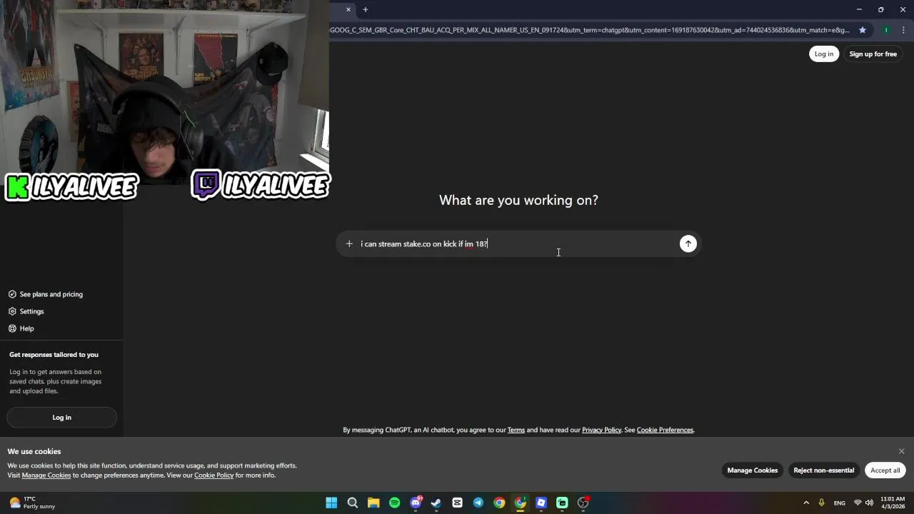
Task: Open Discord from the taskbar
Action: pos(416,503)
